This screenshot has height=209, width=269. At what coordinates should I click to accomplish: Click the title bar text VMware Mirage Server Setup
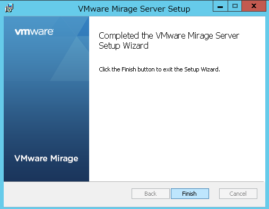coord(134,9)
